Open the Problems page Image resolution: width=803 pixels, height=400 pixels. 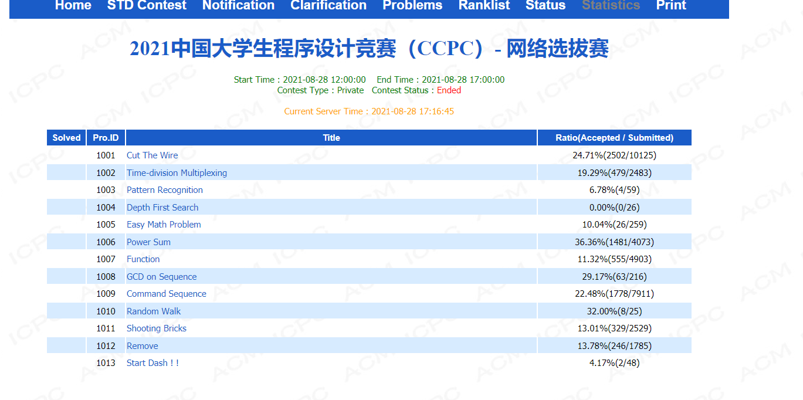tap(412, 6)
